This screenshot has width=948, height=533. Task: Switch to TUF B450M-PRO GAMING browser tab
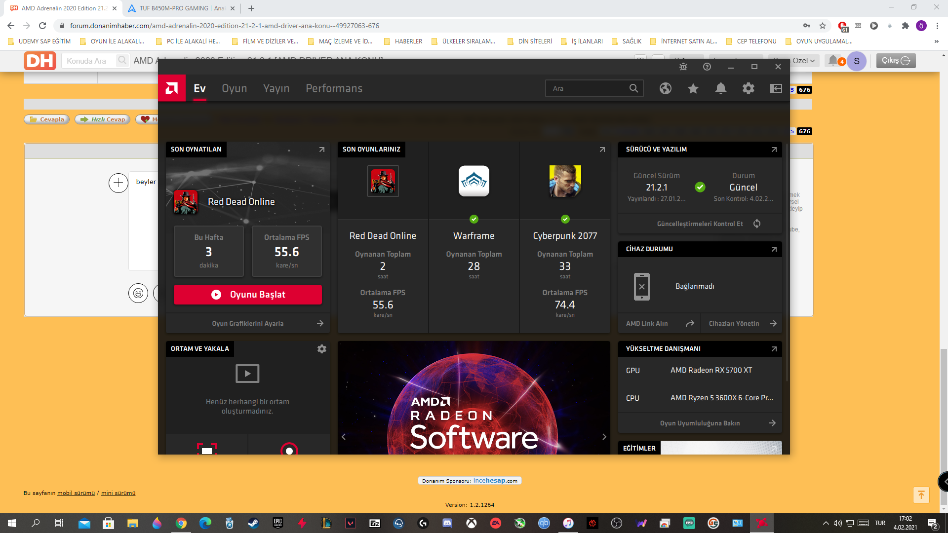click(x=181, y=8)
